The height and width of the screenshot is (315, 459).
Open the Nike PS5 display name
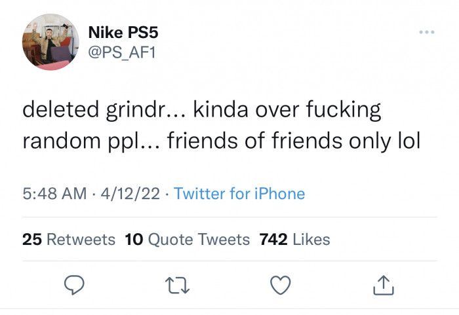click(123, 32)
